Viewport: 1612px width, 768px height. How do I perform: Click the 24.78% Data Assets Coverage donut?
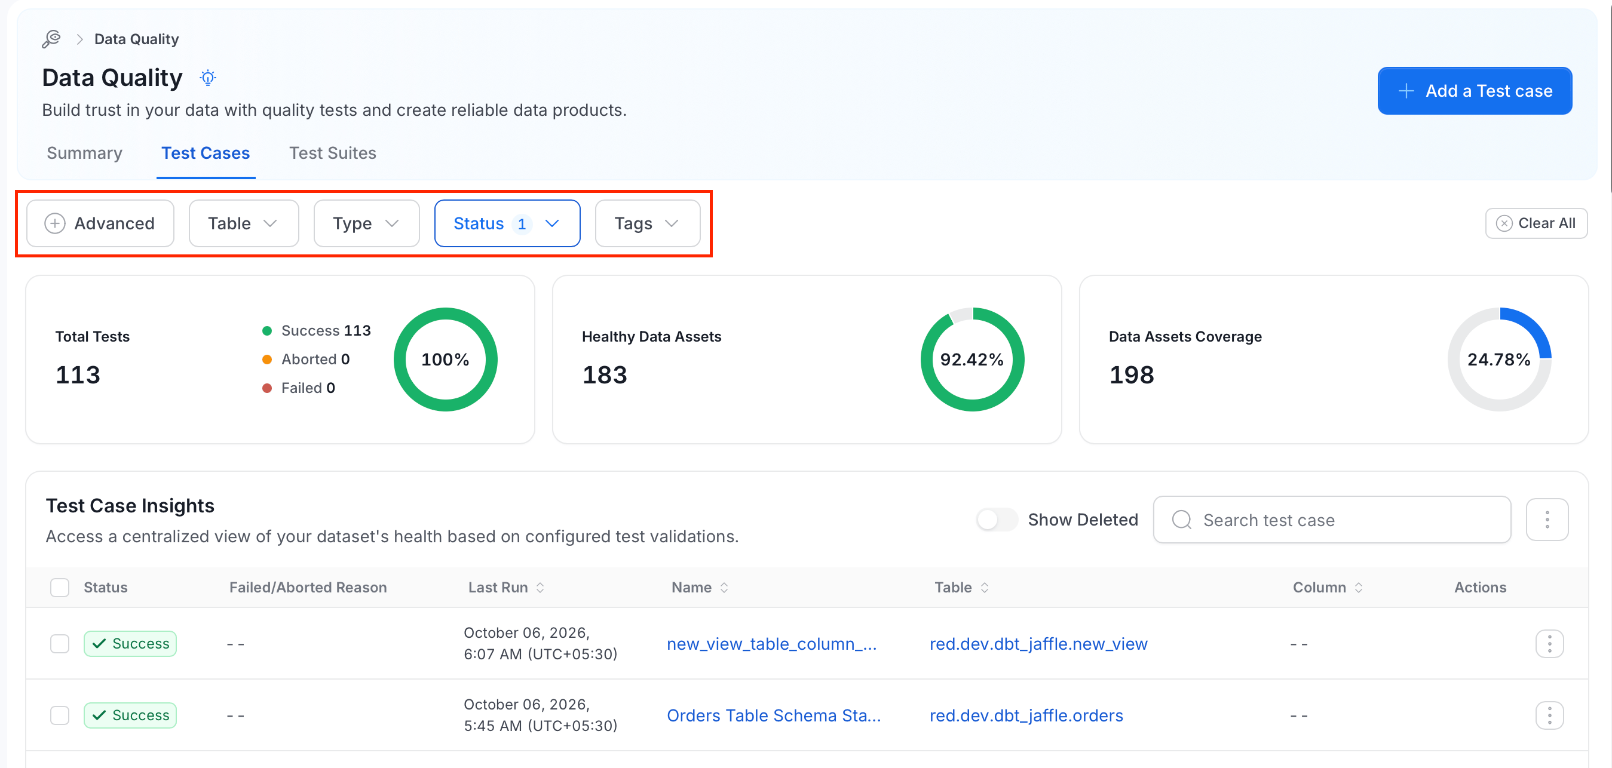click(1498, 360)
